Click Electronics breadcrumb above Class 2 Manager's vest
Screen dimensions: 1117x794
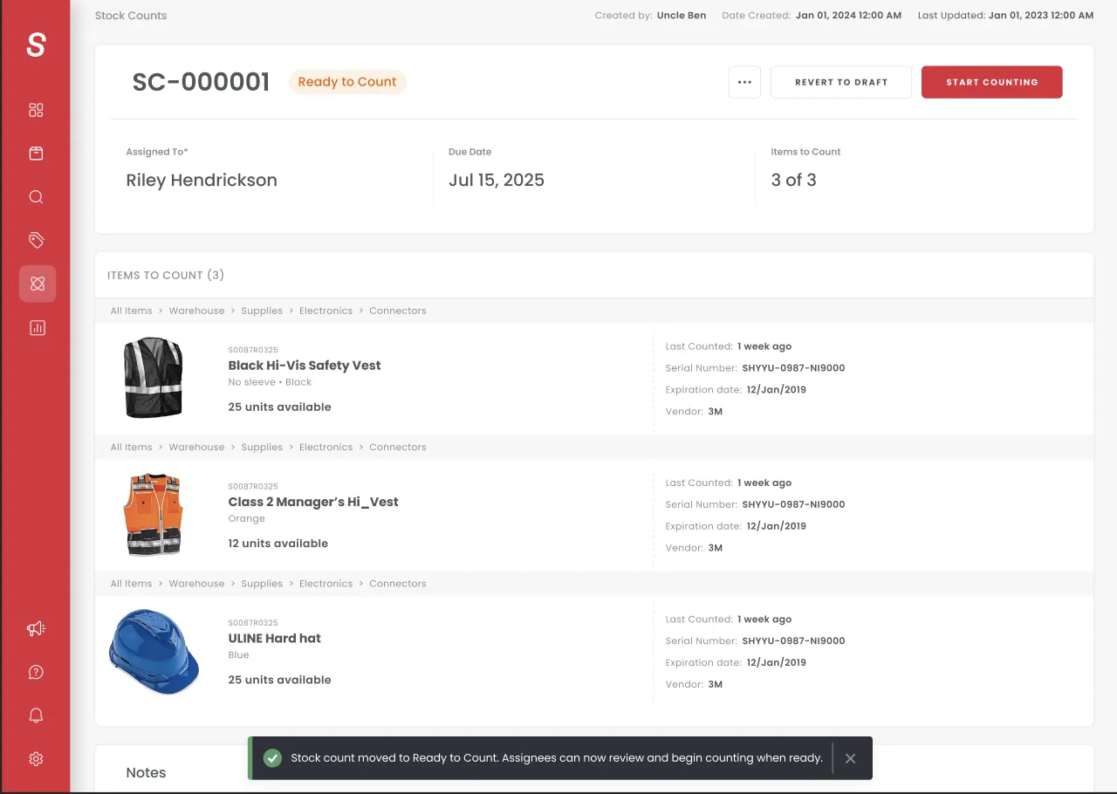pyautogui.click(x=326, y=447)
